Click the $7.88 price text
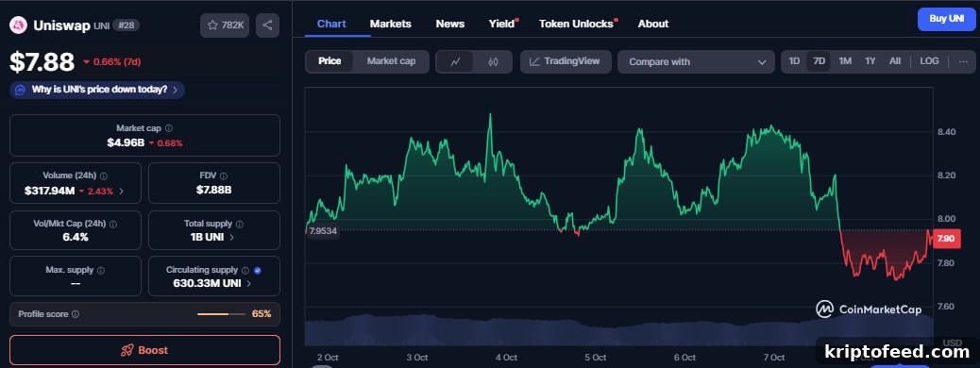 pos(42,62)
